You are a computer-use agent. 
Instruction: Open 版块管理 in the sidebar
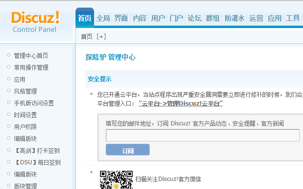[x=25, y=186]
